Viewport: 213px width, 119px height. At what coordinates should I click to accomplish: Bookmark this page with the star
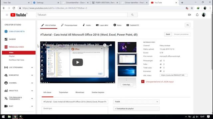tap(192, 8)
